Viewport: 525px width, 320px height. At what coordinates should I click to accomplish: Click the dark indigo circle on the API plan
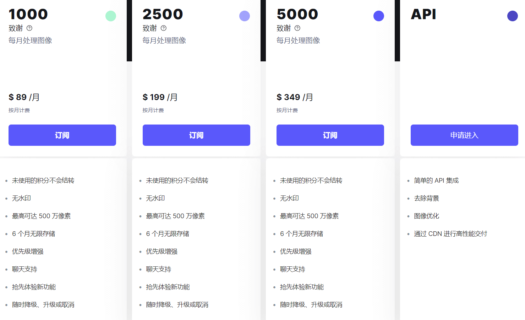tap(512, 16)
